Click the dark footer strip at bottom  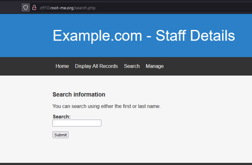[x=126, y=164]
